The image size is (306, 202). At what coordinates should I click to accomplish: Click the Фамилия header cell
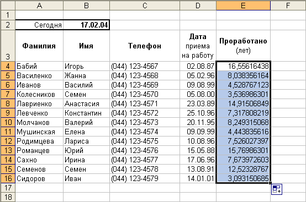coord(39,46)
